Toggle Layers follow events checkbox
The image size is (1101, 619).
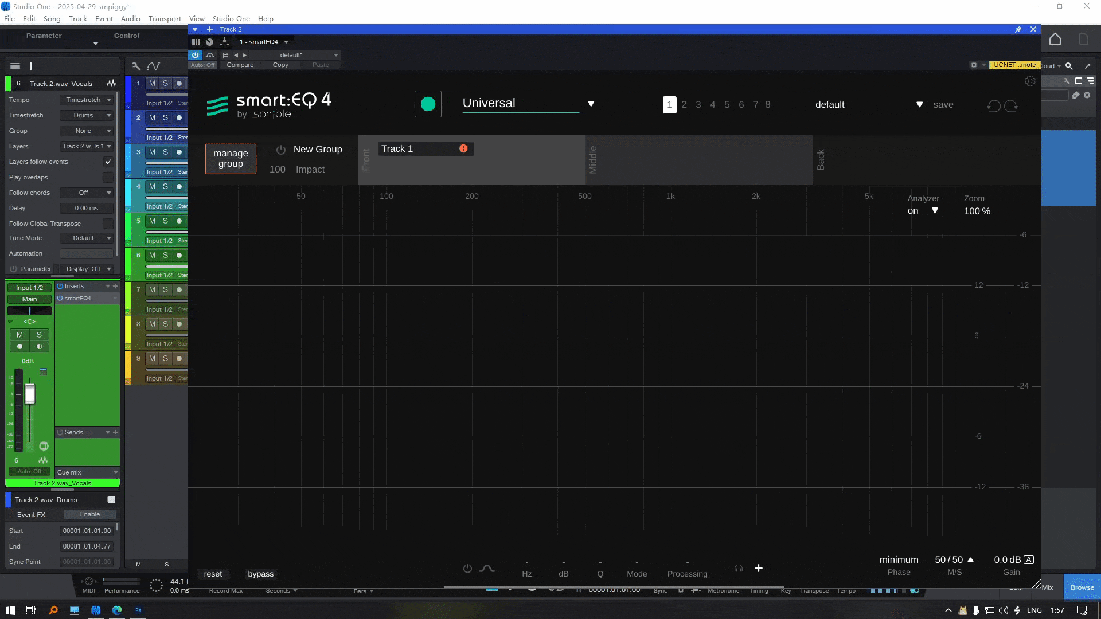pyautogui.click(x=108, y=162)
